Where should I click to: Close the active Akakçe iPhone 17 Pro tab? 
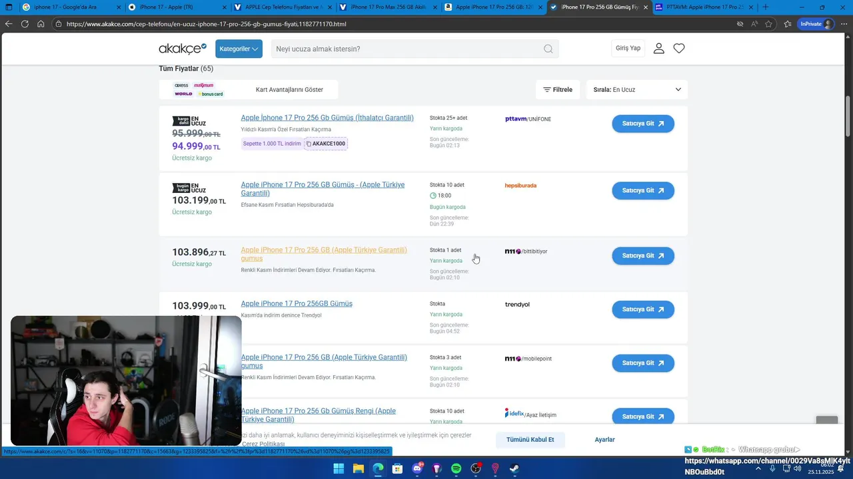(x=645, y=7)
